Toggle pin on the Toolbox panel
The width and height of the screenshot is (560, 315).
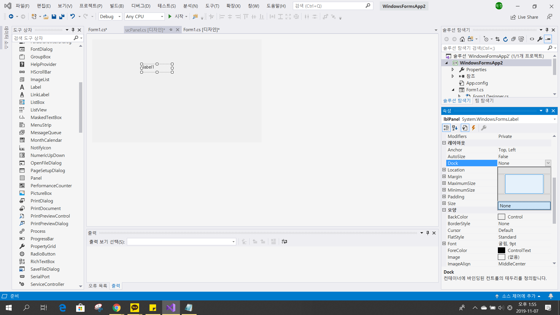(x=73, y=30)
